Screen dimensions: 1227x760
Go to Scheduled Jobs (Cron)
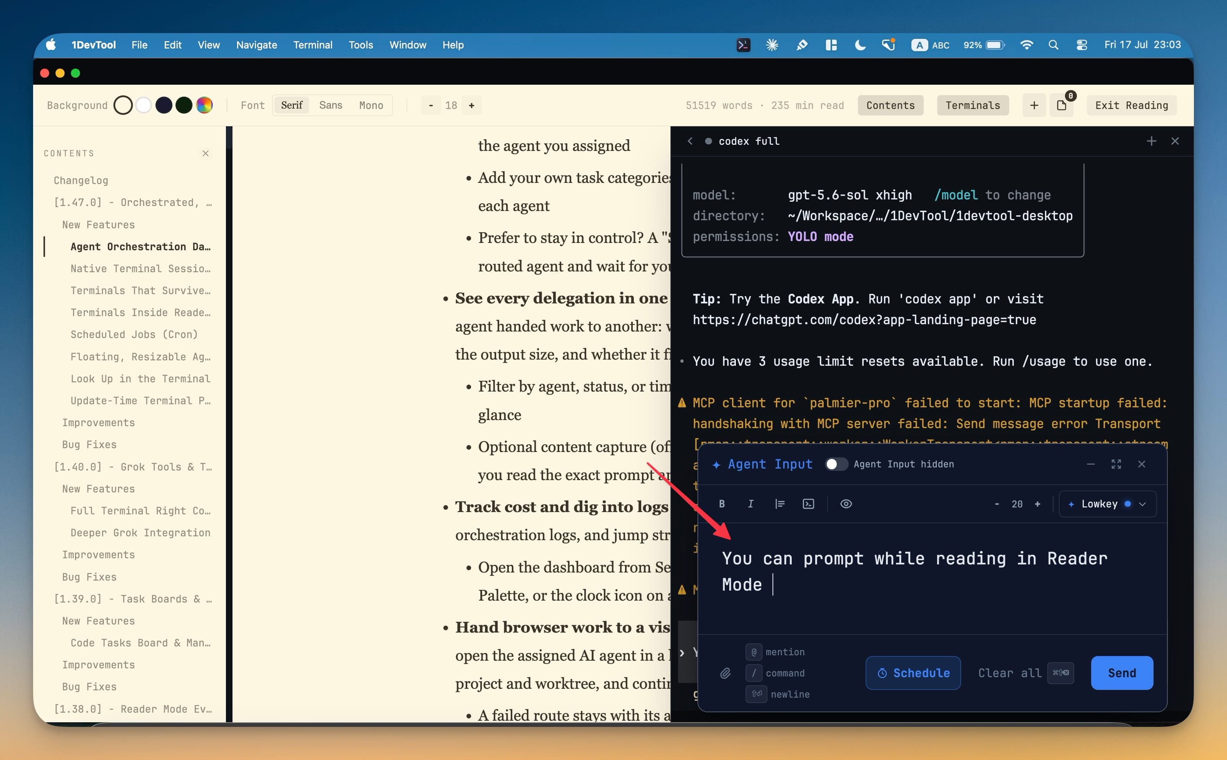(x=134, y=334)
